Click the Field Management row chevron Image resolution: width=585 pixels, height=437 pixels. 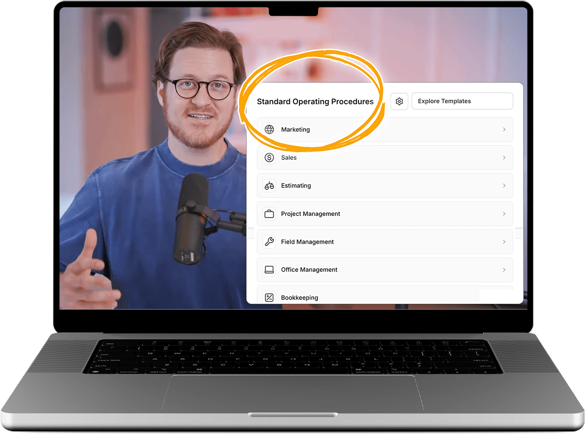coord(504,242)
